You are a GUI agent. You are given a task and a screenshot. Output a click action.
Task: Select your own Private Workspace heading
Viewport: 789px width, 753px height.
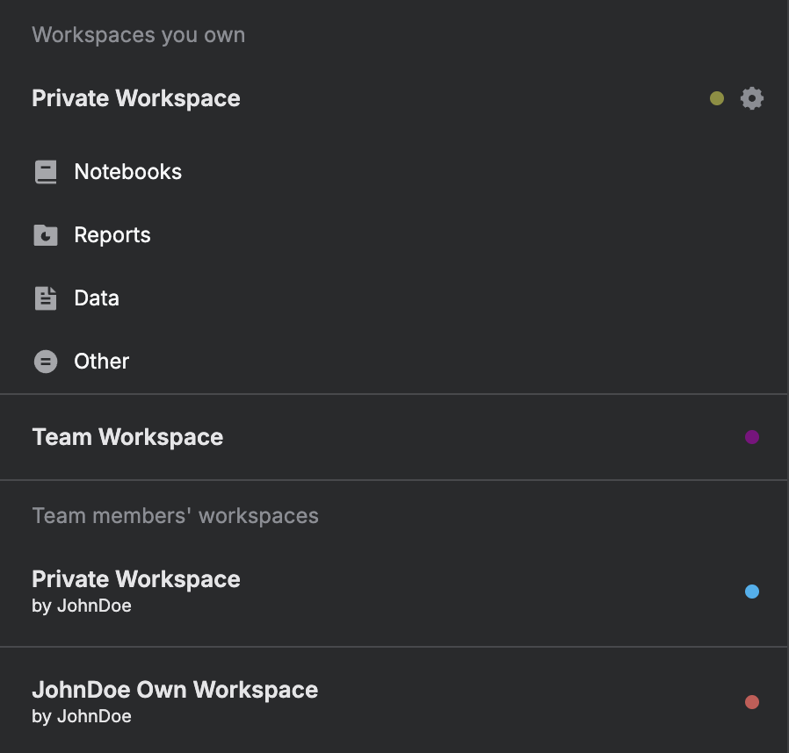pos(136,98)
